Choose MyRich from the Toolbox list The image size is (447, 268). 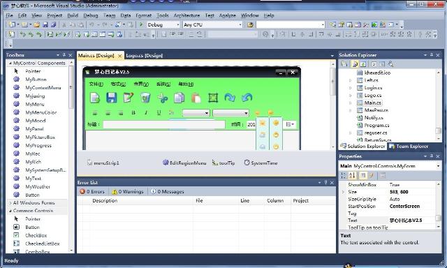click(x=33, y=162)
